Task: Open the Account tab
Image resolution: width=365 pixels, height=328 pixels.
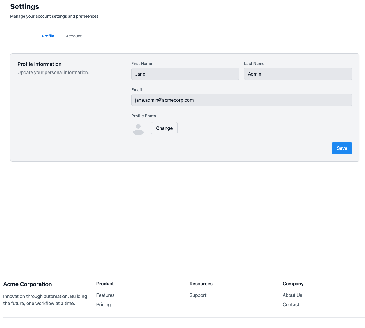Action: point(74,36)
